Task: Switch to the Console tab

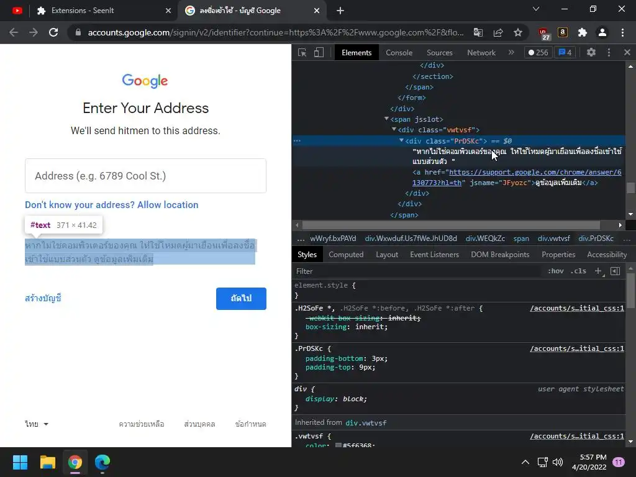Action: (399, 53)
